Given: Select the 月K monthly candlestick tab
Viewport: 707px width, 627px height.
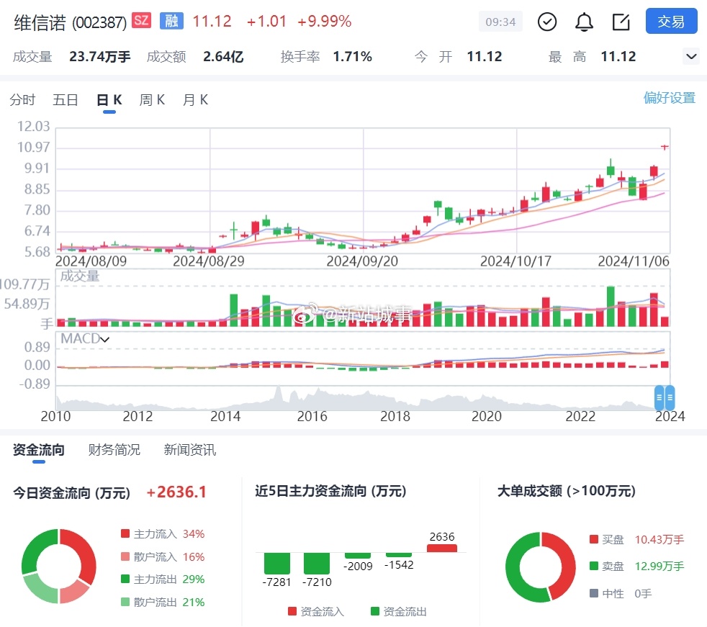Looking at the screenshot, I should [x=195, y=99].
